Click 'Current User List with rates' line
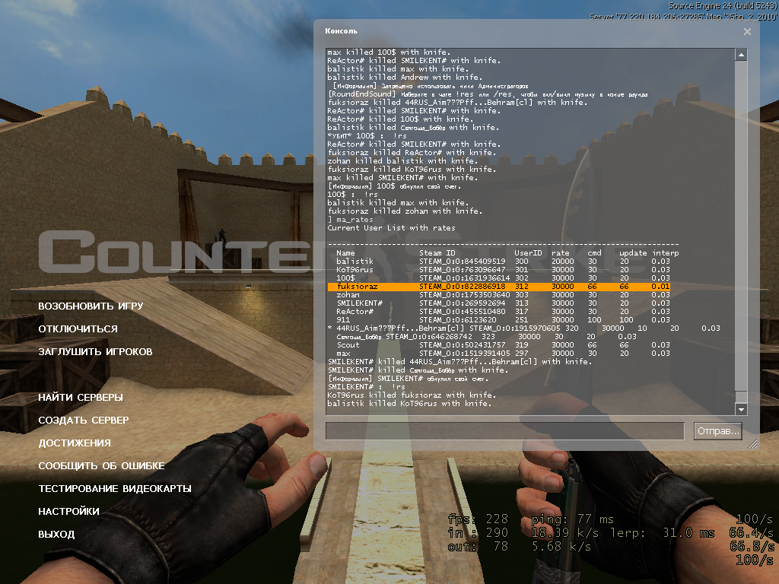 point(391,228)
